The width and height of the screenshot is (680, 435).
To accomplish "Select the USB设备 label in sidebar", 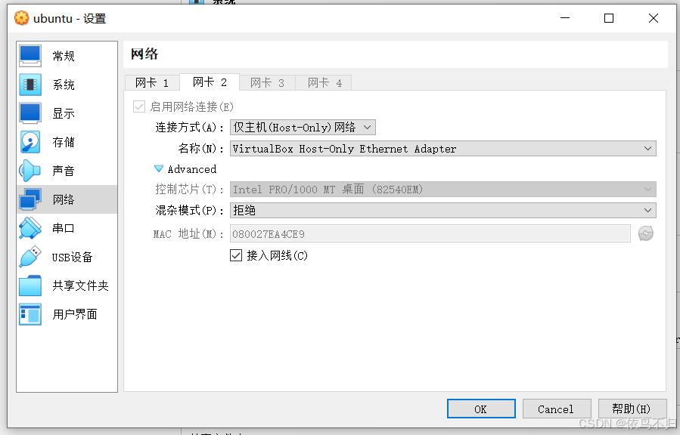I will click(x=72, y=257).
